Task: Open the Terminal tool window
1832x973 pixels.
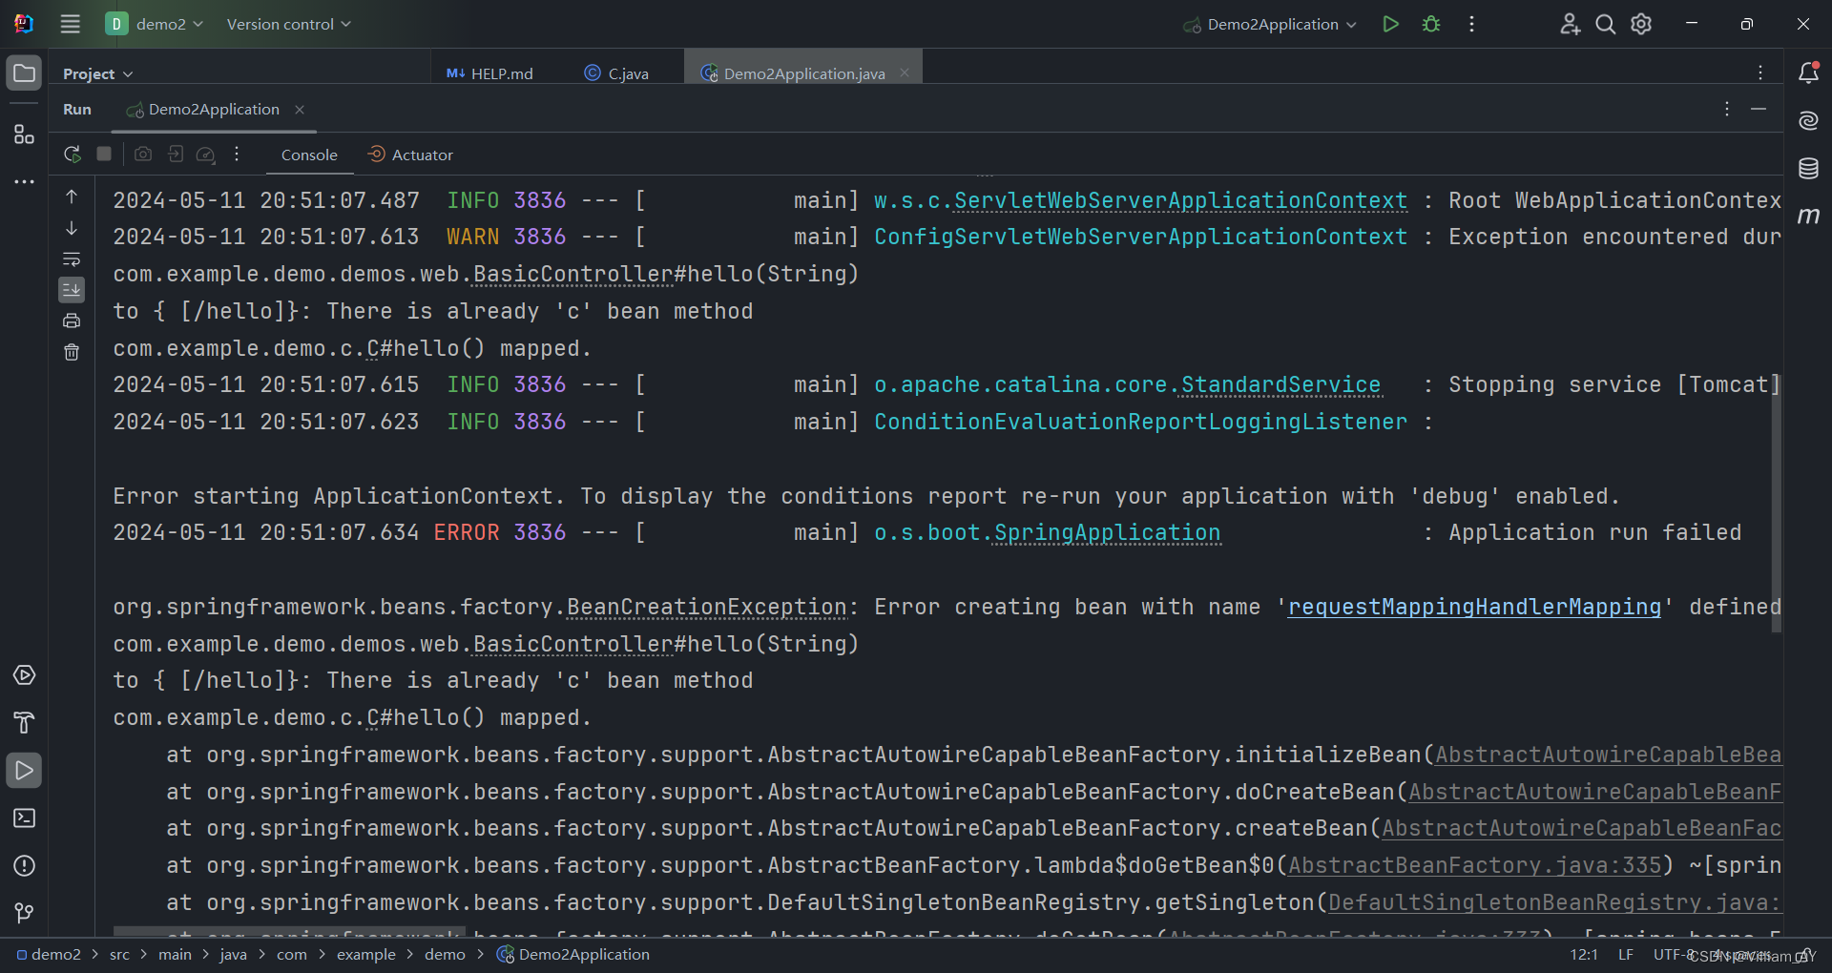Action: tap(24, 818)
